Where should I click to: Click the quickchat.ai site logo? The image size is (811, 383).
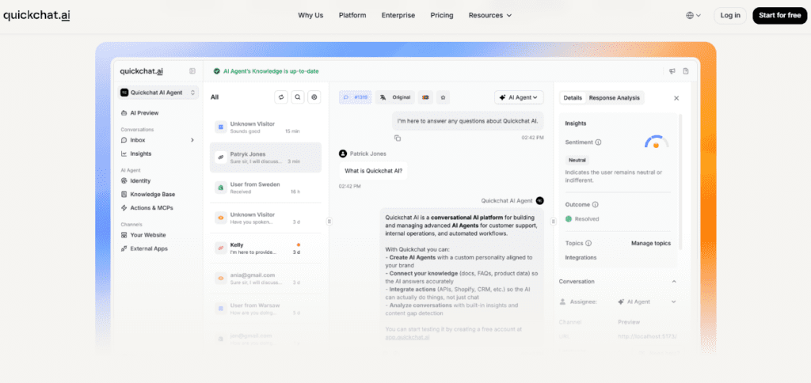[x=36, y=15]
